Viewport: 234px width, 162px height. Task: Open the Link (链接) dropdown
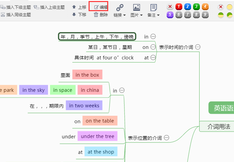click(x=120, y=15)
